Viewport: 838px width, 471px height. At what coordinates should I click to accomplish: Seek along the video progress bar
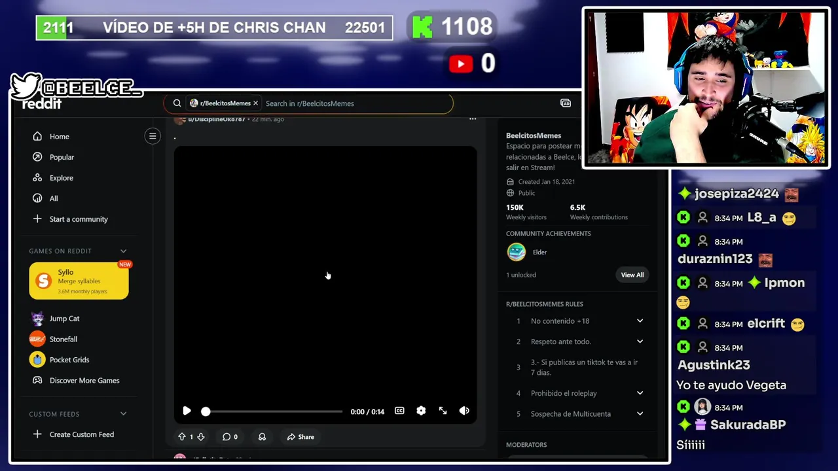click(272, 411)
